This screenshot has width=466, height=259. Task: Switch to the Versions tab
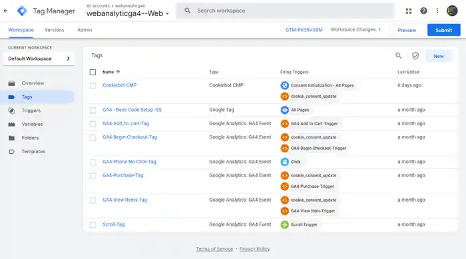click(55, 30)
